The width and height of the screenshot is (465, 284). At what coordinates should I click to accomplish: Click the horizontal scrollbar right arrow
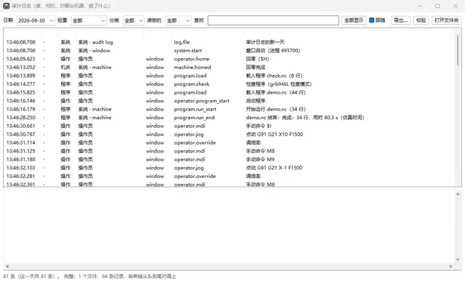click(450, 267)
